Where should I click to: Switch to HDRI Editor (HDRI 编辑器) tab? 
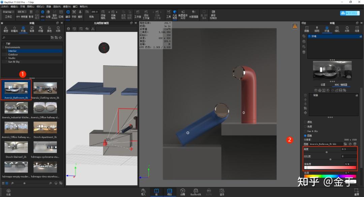pyautogui.click(x=341, y=85)
